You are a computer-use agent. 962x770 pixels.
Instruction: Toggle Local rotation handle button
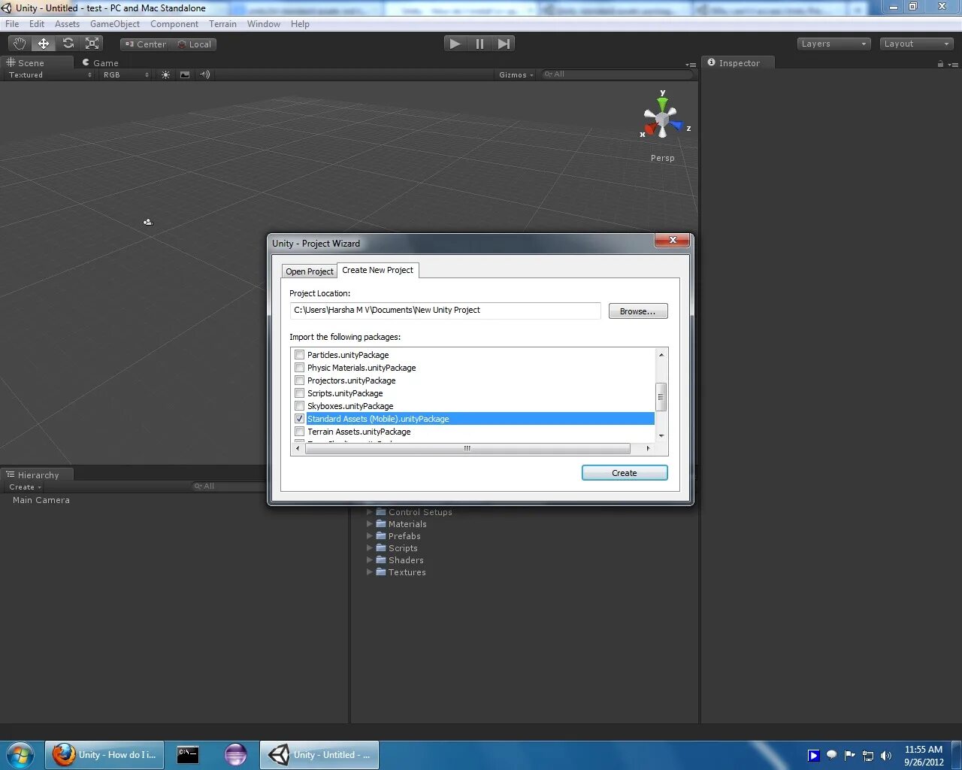point(194,44)
